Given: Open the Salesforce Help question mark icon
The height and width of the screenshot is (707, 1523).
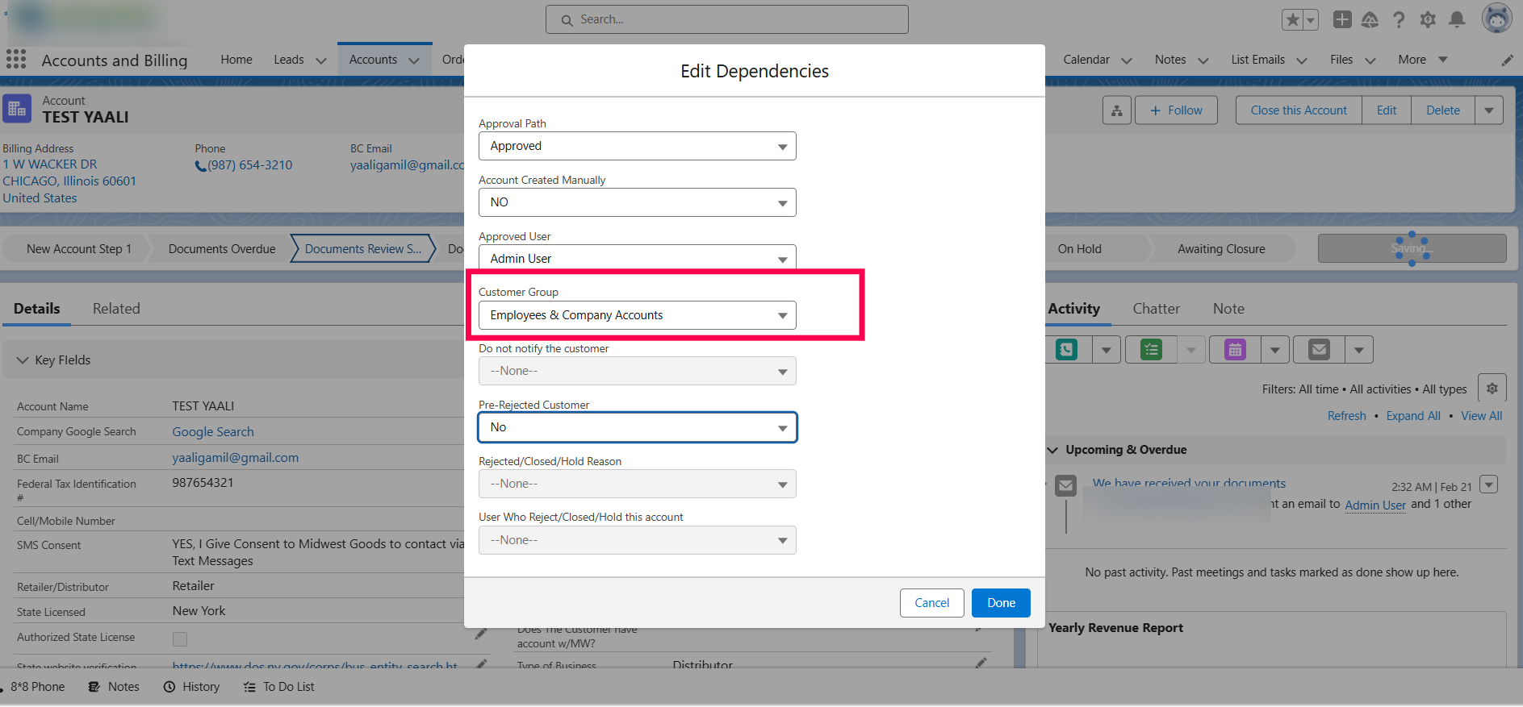Looking at the screenshot, I should coord(1399,19).
